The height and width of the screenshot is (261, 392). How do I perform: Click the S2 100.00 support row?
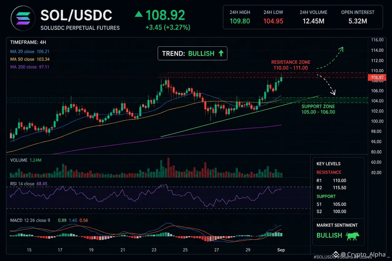click(x=331, y=211)
